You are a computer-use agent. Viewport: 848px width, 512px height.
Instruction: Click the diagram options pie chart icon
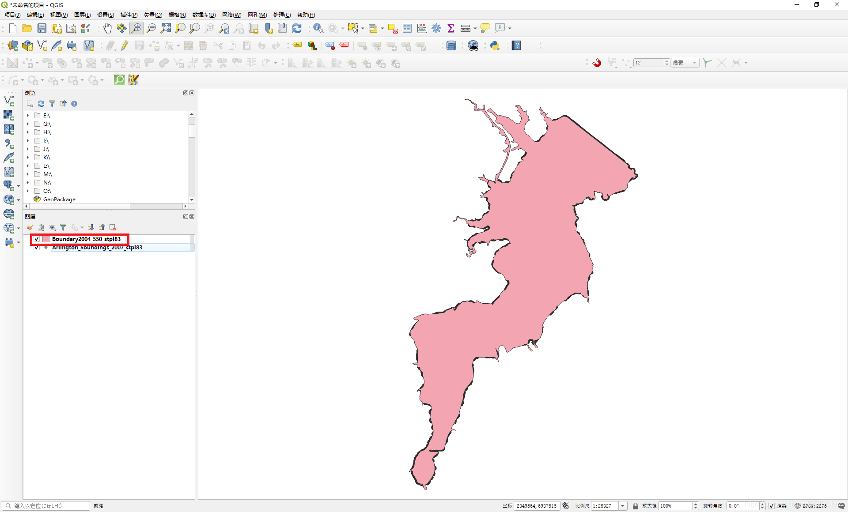(x=312, y=45)
